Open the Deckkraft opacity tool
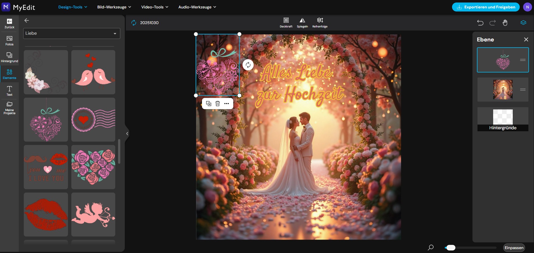Viewport: 534px width, 253px height. click(286, 22)
